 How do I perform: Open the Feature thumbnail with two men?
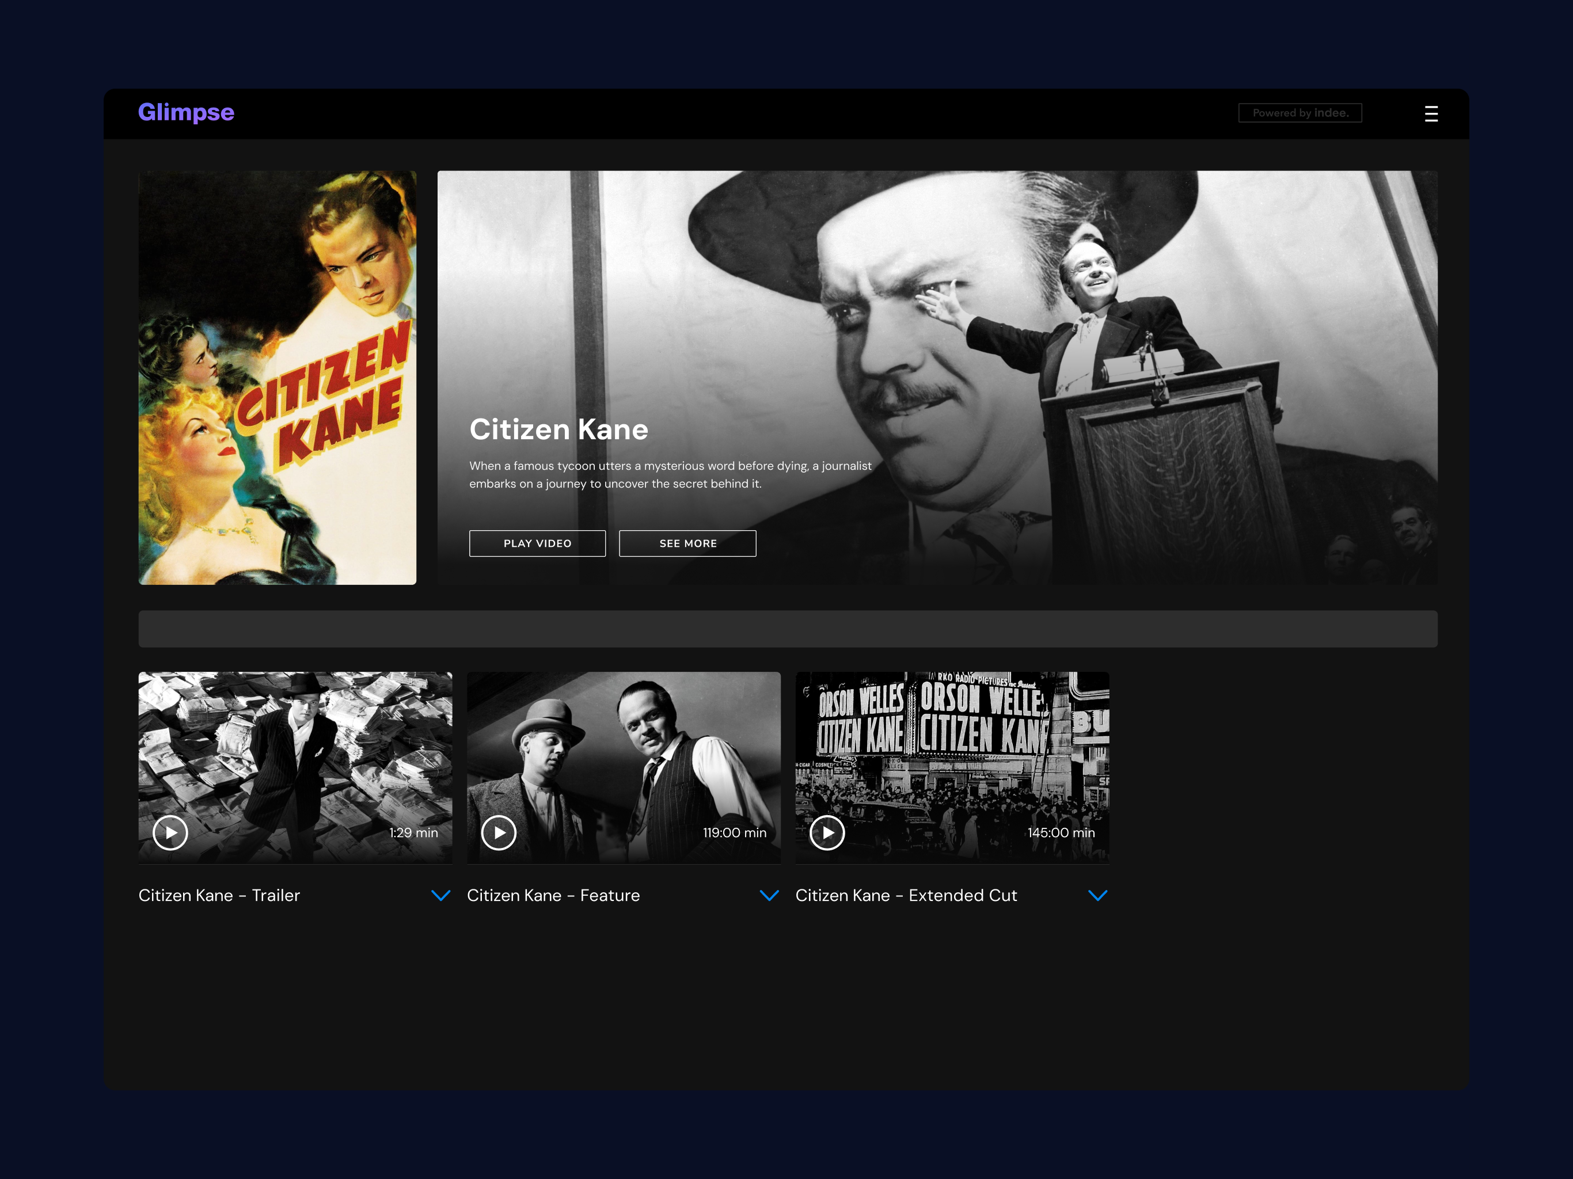point(624,768)
